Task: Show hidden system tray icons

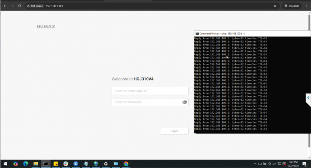Action: (x=255, y=164)
